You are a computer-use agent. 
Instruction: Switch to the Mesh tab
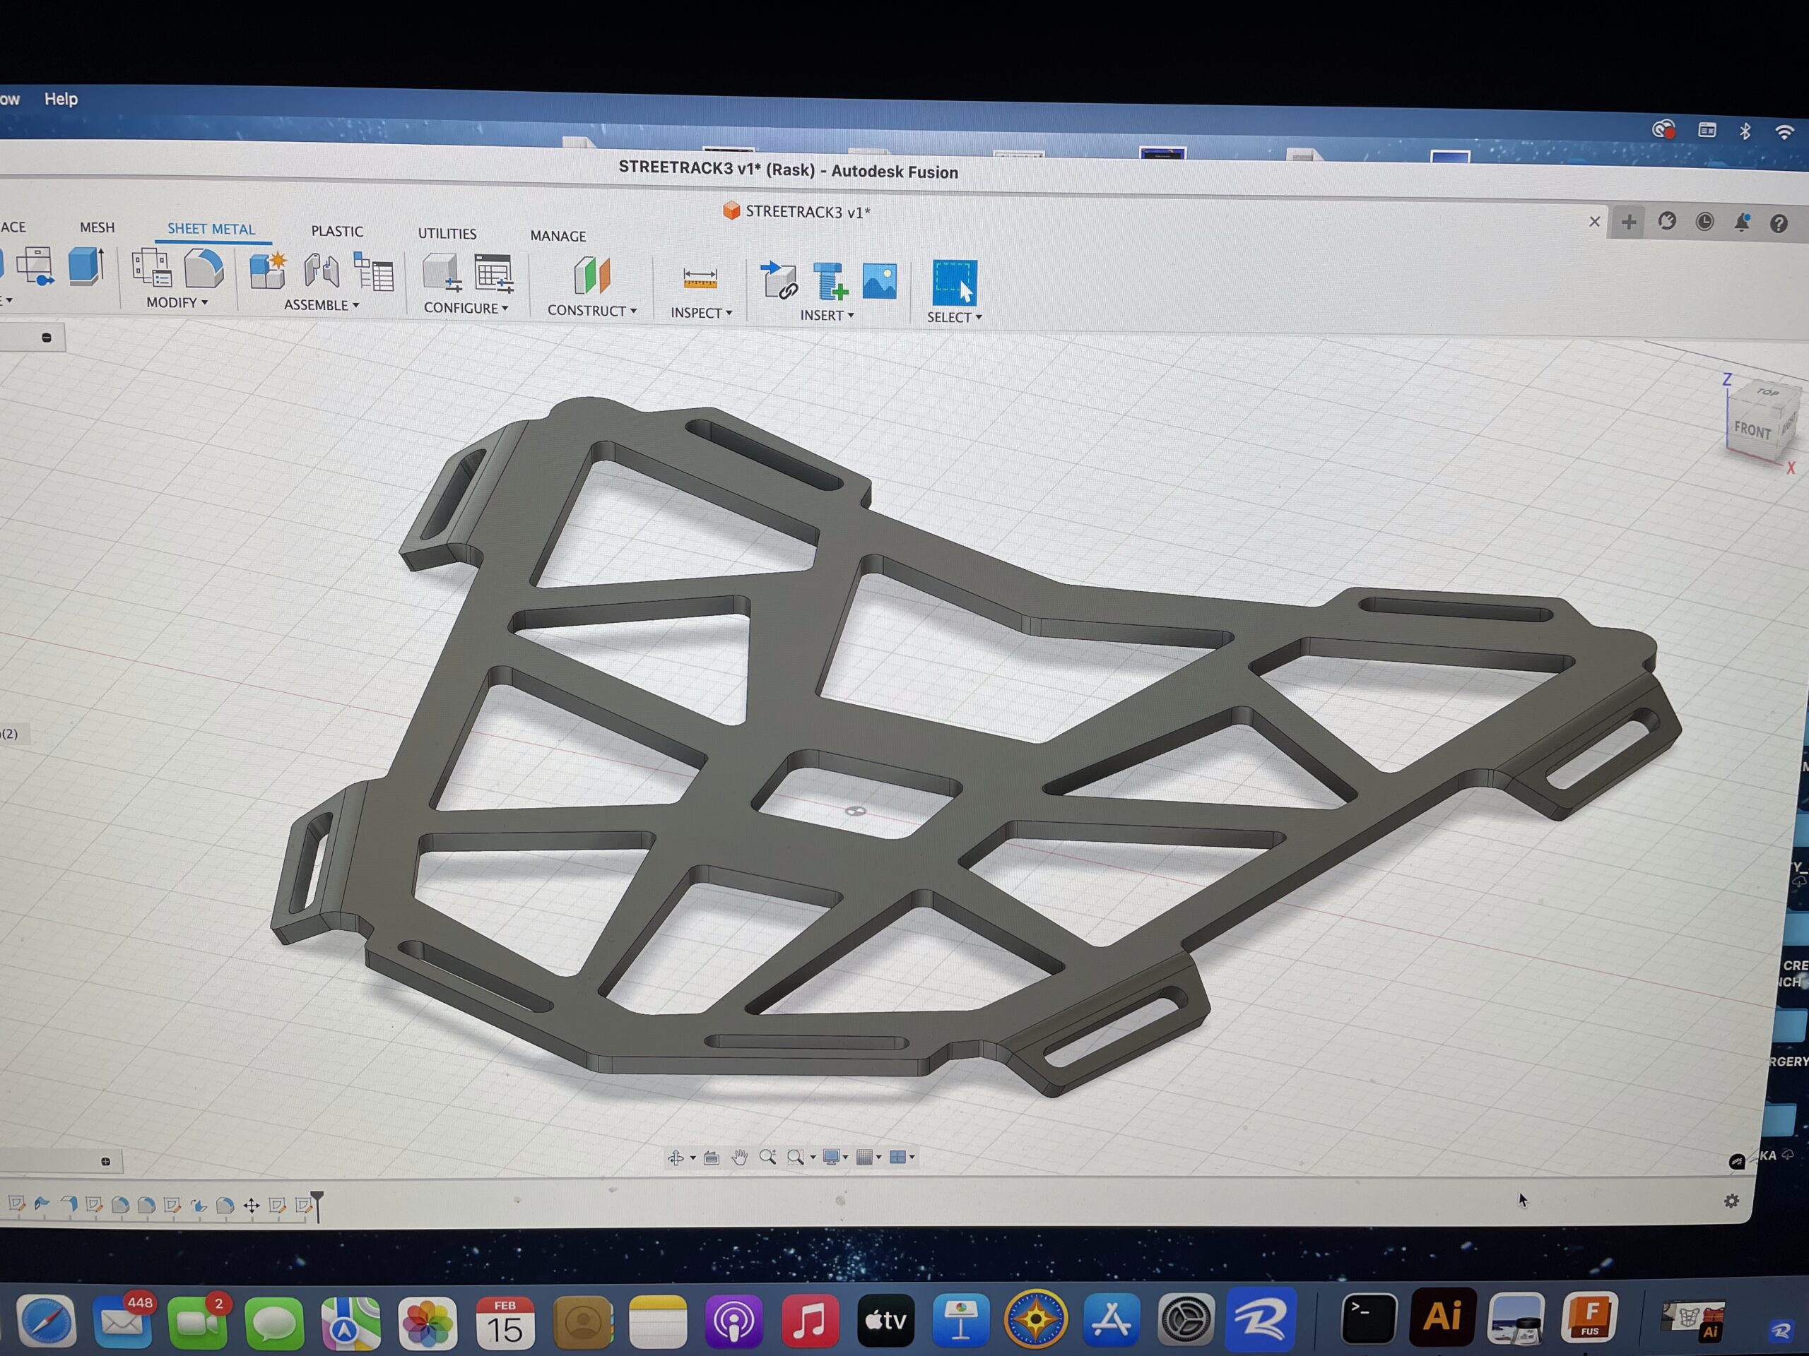pyautogui.click(x=98, y=227)
